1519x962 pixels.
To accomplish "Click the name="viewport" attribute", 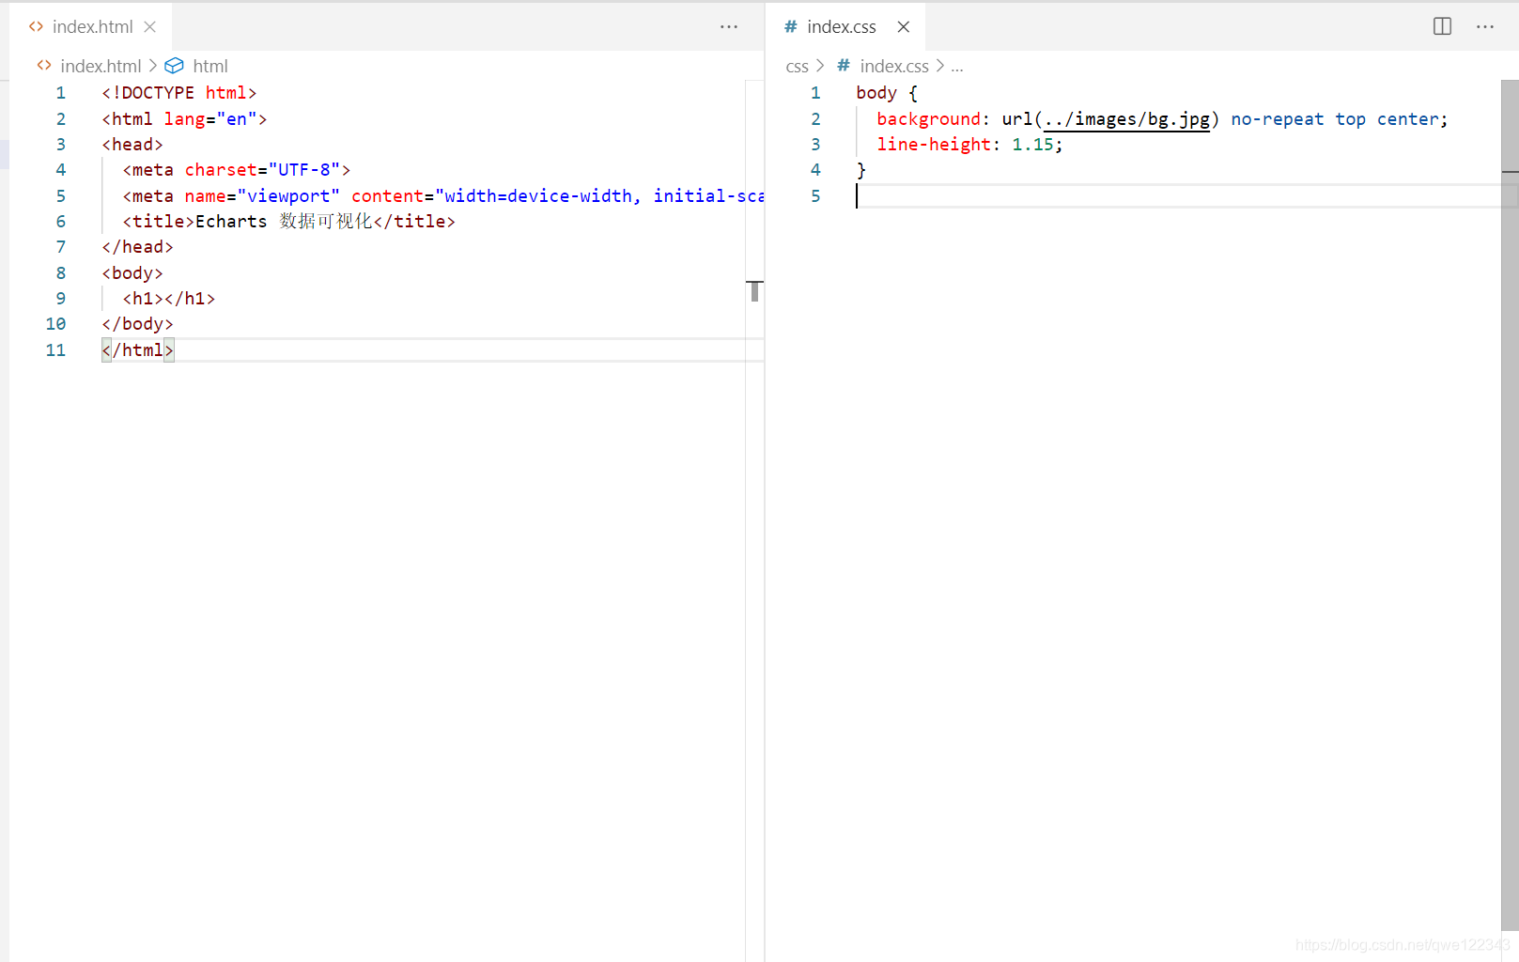I will pos(262,196).
